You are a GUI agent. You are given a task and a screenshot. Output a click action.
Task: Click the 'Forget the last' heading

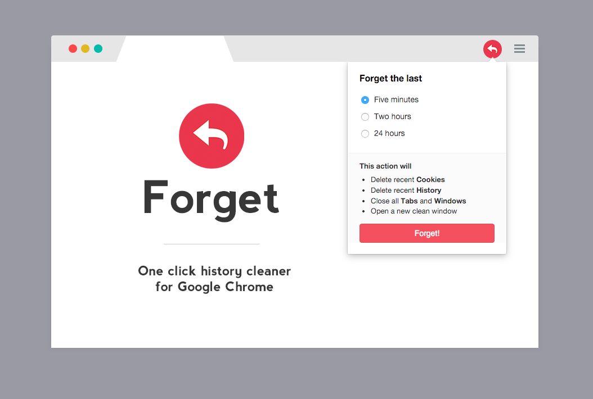coord(390,78)
